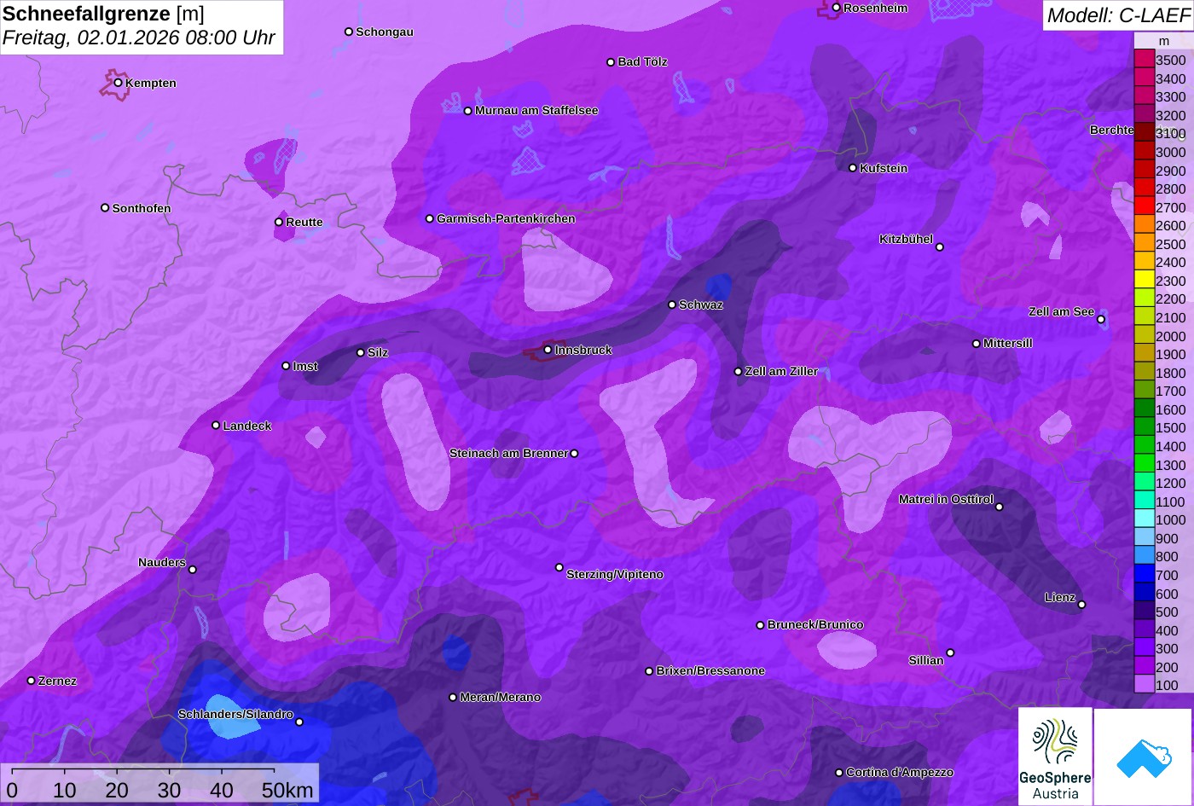The height and width of the screenshot is (806, 1194).
Task: Click the Innsbruck city marker
Action: pyautogui.click(x=548, y=350)
